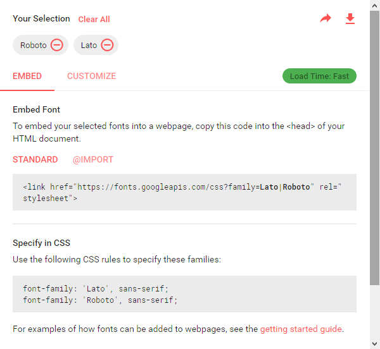
Task: Switch to the EMBED tab
Action: (x=27, y=76)
